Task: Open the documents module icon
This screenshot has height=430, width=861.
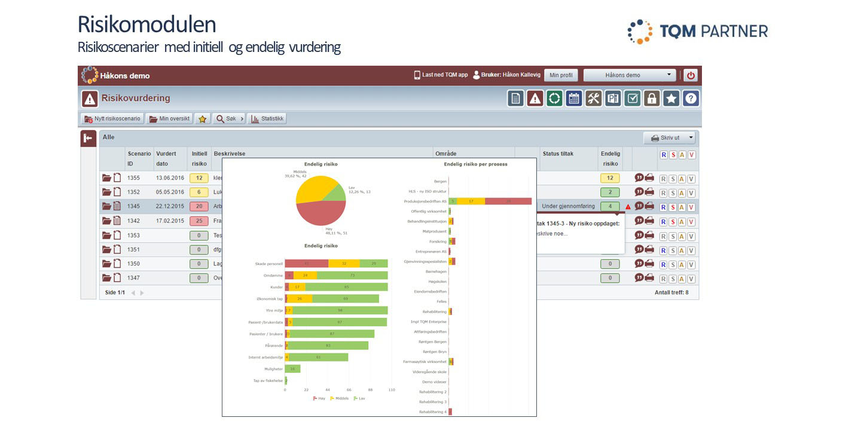Action: click(516, 99)
